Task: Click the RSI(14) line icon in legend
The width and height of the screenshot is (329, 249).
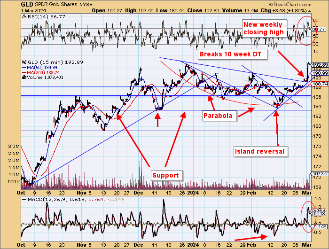Action: point(24,16)
